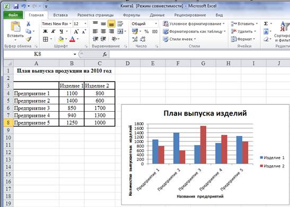Toggle Wrap Text button

[x=120, y=24]
